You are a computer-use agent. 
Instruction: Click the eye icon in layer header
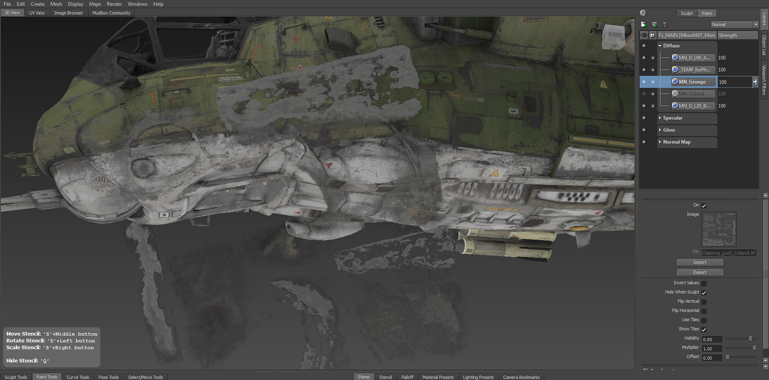644,35
